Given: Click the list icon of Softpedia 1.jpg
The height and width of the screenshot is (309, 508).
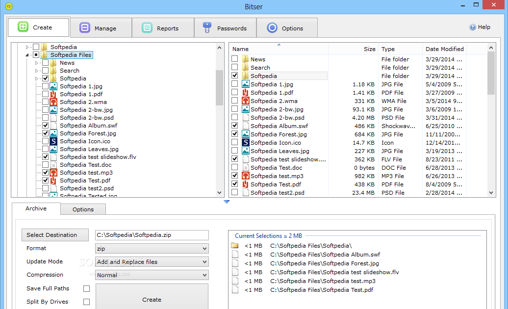Looking at the screenshot, I should coord(246,84).
